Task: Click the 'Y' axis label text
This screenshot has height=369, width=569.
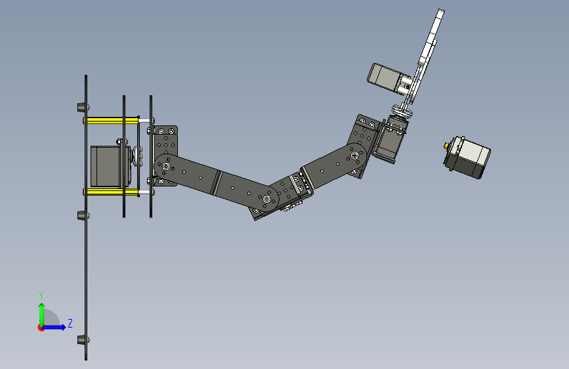Action: click(41, 295)
